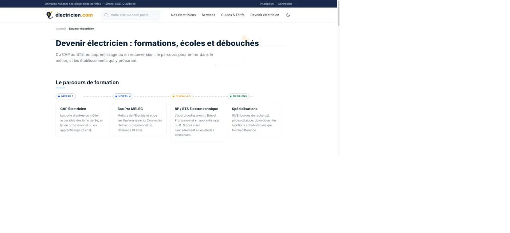Image resolution: width=510 pixels, height=233 pixels.
Task: Open the BP / BTS Électrotechnique card
Action: click(x=197, y=122)
